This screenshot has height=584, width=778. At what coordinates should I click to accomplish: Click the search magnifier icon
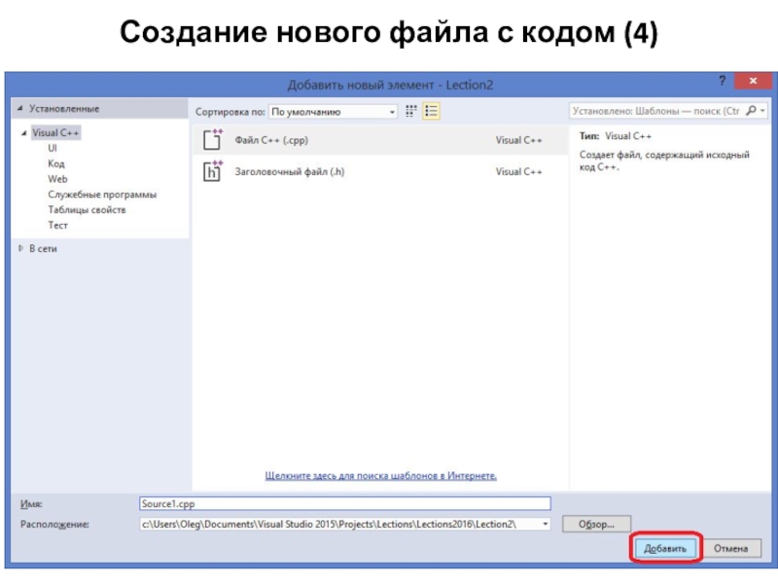[751, 111]
